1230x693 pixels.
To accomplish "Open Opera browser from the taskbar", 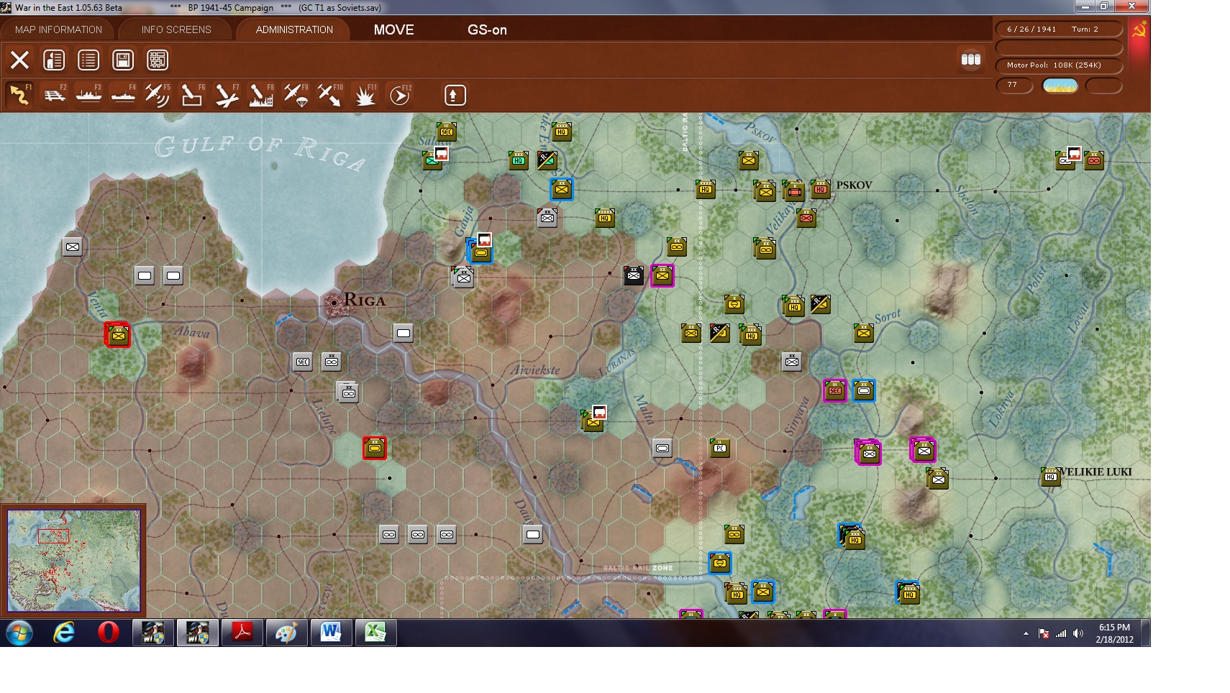I will [109, 633].
